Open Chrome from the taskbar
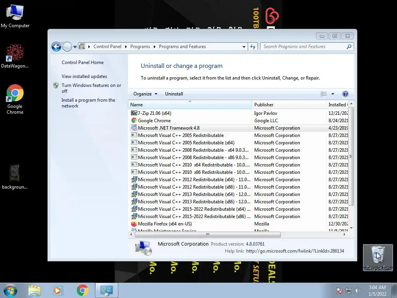 pyautogui.click(x=82, y=290)
